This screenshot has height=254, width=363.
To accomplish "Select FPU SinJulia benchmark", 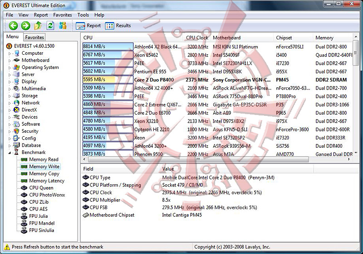I will point(41,230).
